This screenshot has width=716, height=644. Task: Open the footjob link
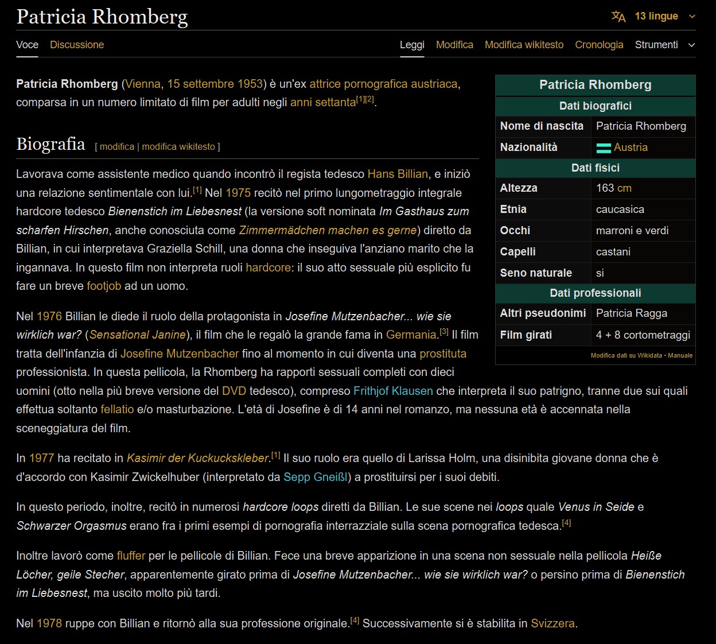(104, 286)
